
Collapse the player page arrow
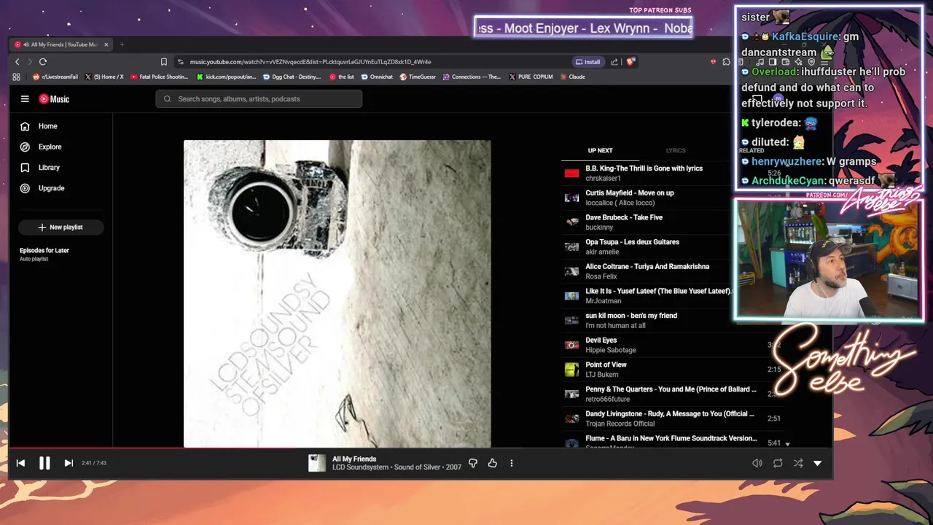click(x=817, y=463)
